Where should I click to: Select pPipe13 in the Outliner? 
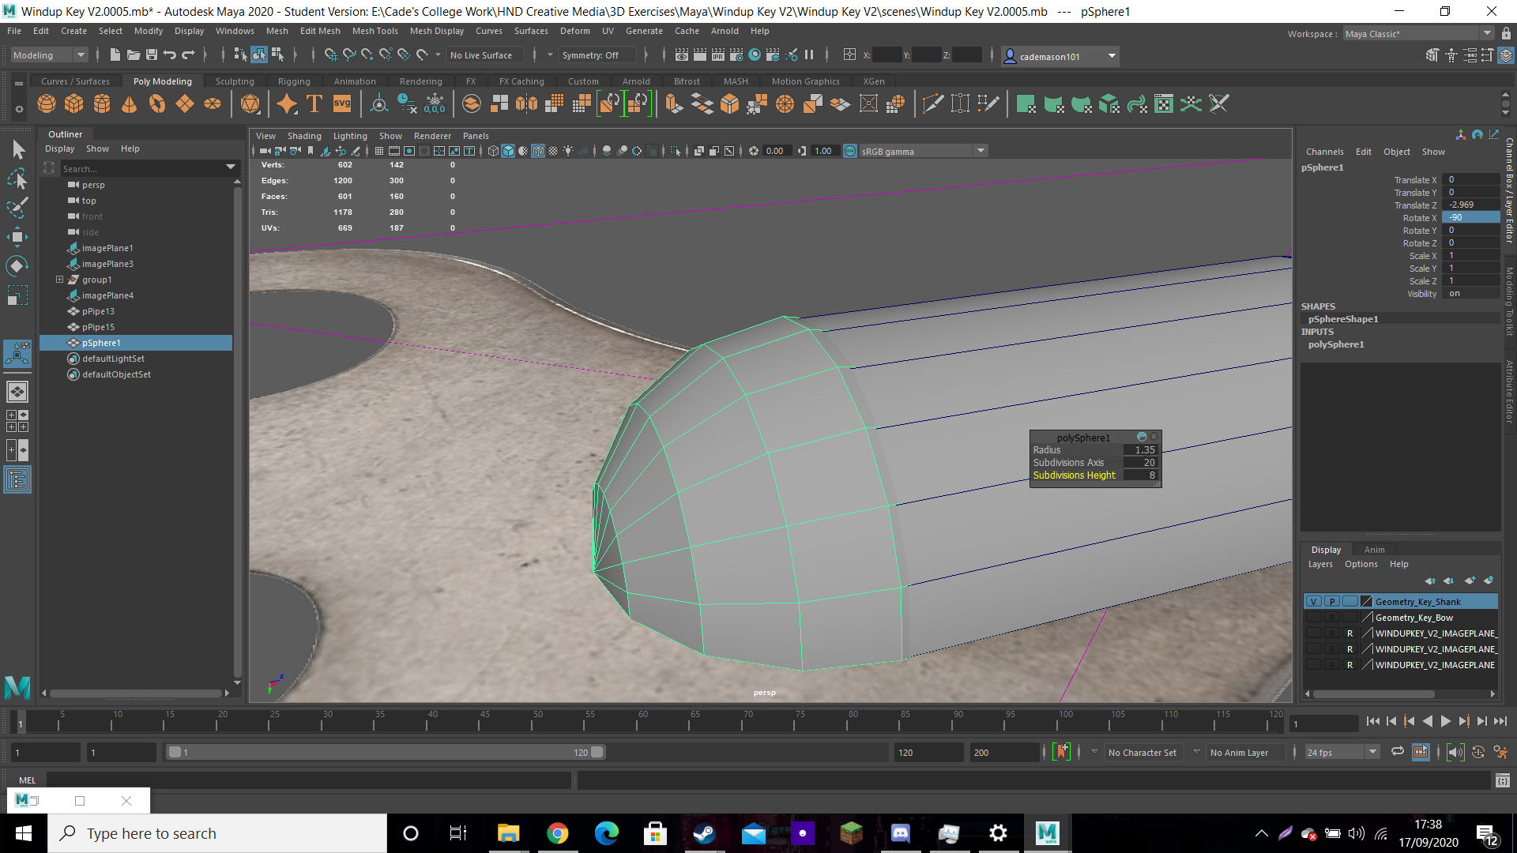point(98,311)
